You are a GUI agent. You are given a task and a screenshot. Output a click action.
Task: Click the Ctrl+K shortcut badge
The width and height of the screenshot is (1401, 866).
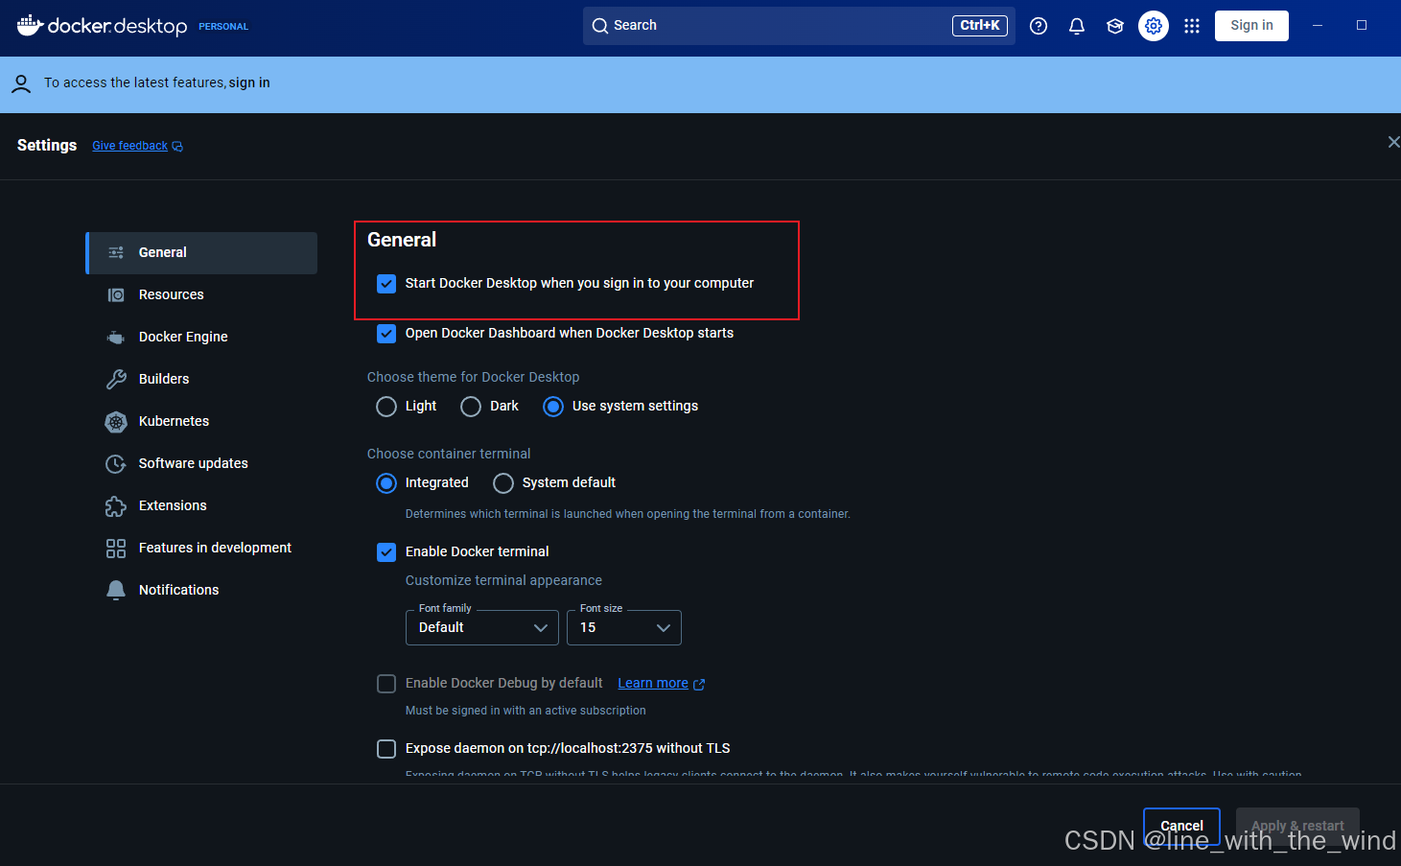pyautogui.click(x=980, y=26)
